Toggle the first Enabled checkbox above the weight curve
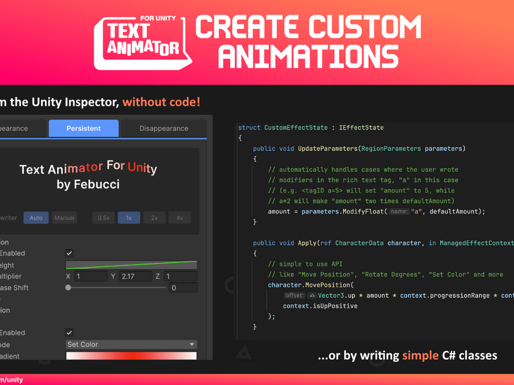This screenshot has height=385, width=514. click(69, 253)
